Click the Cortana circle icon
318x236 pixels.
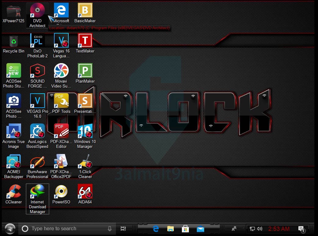pos(25,229)
